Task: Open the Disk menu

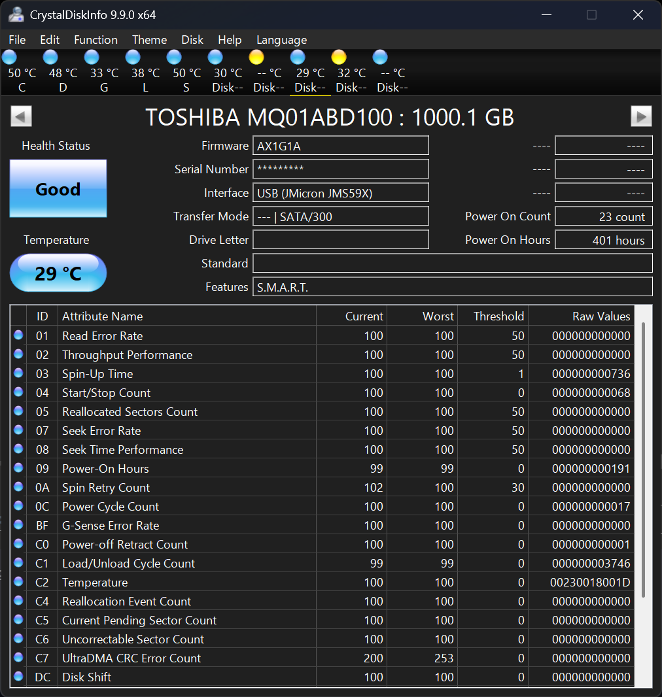Action: (x=192, y=40)
